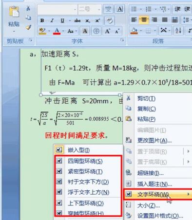Select 衬于文字下方(D) wrapping option
Image resolution: width=192 pixels, height=220 pixels.
(x=88, y=182)
